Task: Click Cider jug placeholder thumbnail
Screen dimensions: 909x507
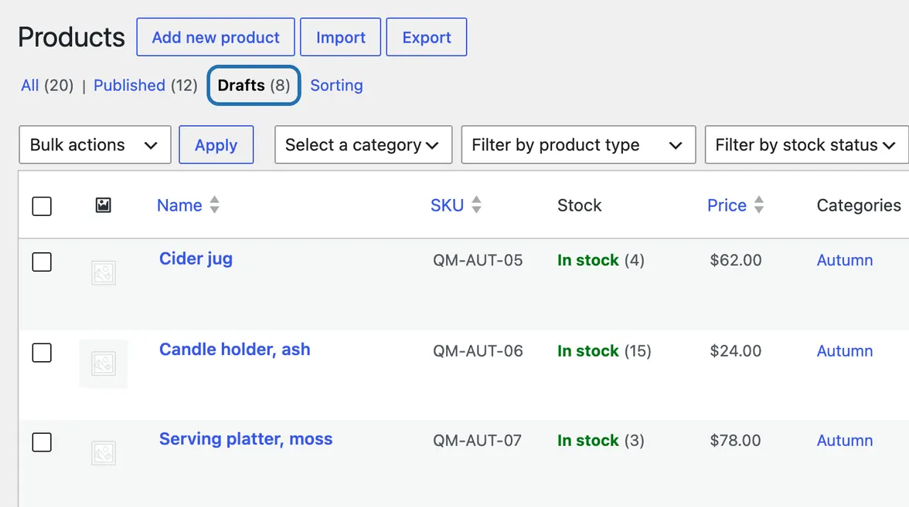Action: click(104, 273)
